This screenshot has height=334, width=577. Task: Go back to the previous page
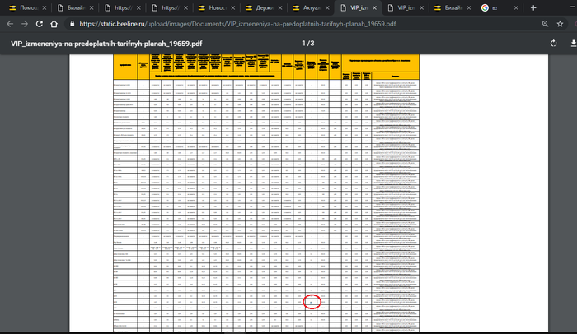point(9,24)
